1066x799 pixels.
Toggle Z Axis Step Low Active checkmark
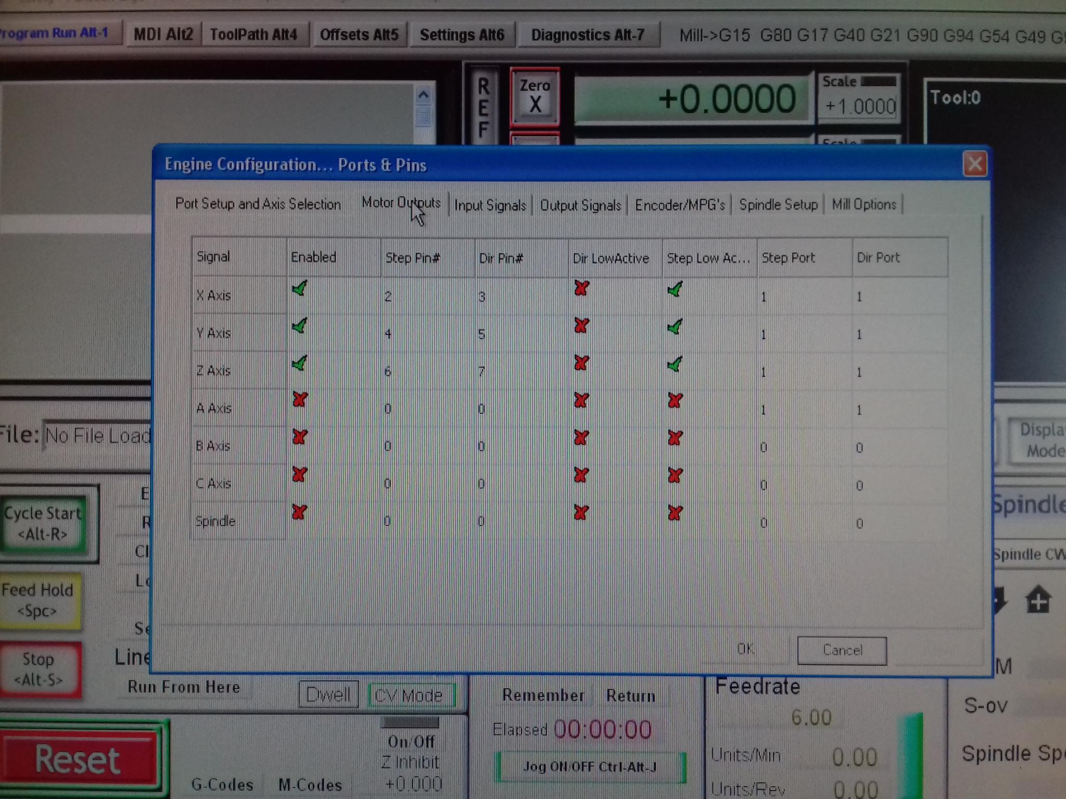point(675,364)
